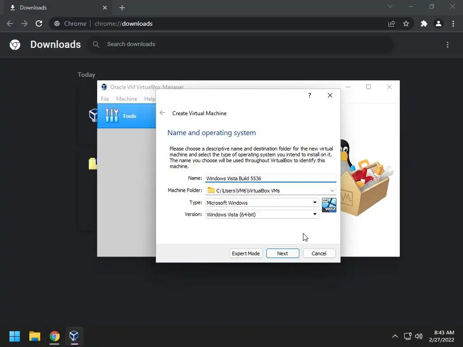Reload the Chrome page

tap(39, 23)
